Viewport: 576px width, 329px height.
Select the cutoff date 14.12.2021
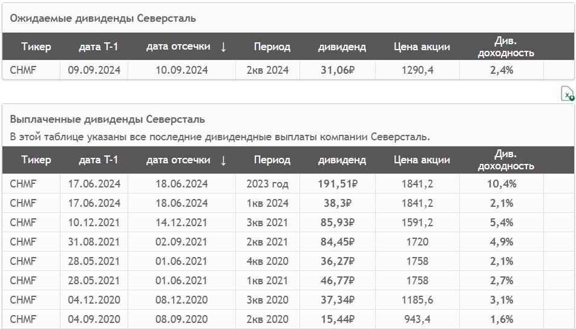(182, 223)
